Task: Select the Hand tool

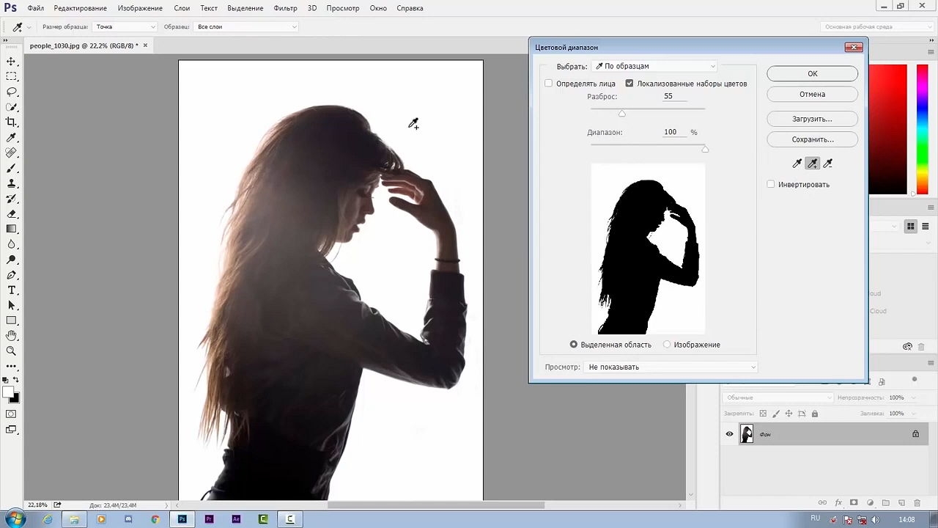Action: [x=12, y=335]
